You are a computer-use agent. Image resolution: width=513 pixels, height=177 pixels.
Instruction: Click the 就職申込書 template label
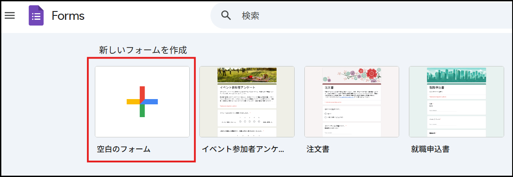430,149
